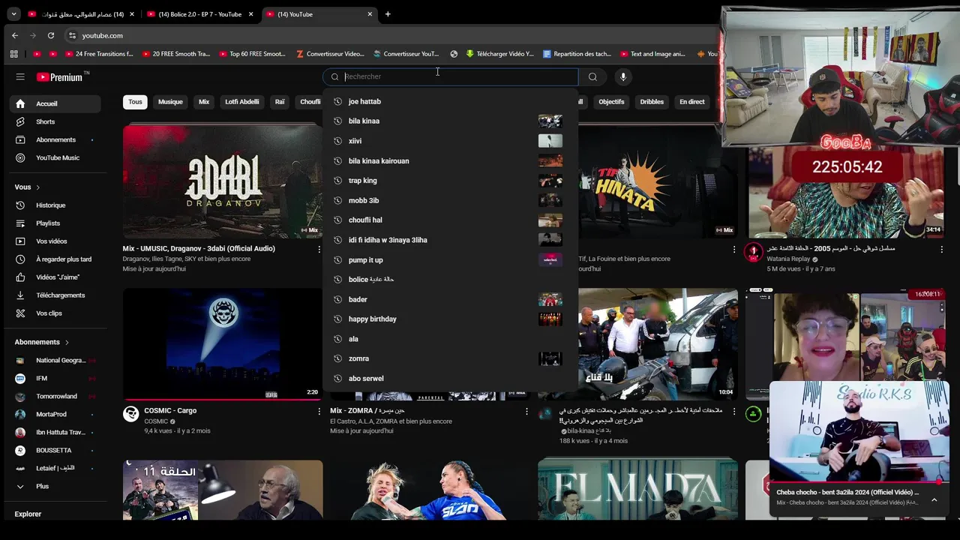
Task: Go back with browser back arrow
Action: point(15,35)
